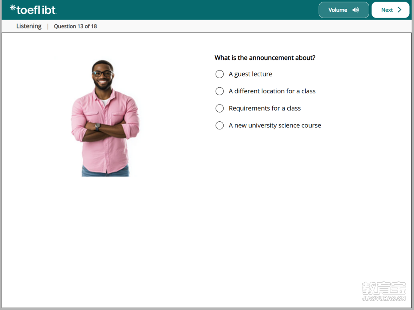Select 'Requirements for a class' radio
The image size is (414, 310).
220,109
